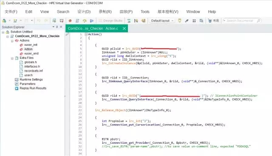Click the magnifier icon in search box
Viewport: 272px width, 156px height.
pos(258,21)
